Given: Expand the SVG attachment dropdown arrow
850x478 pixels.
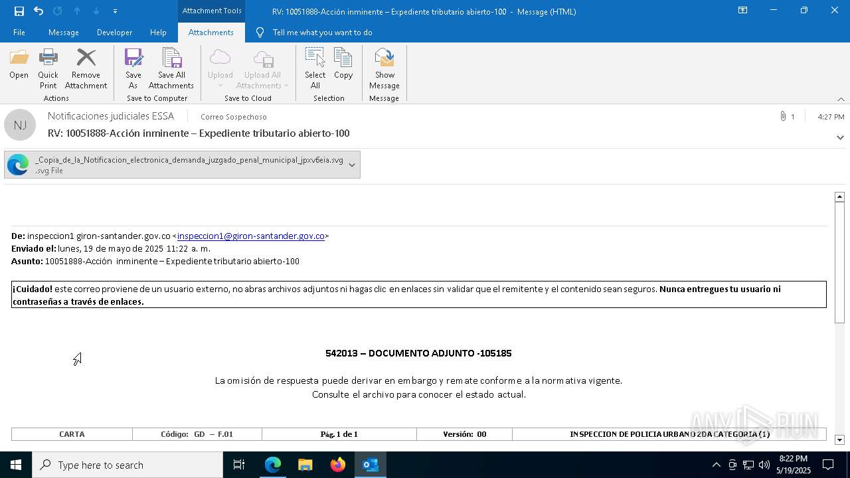Looking at the screenshot, I should click(352, 165).
